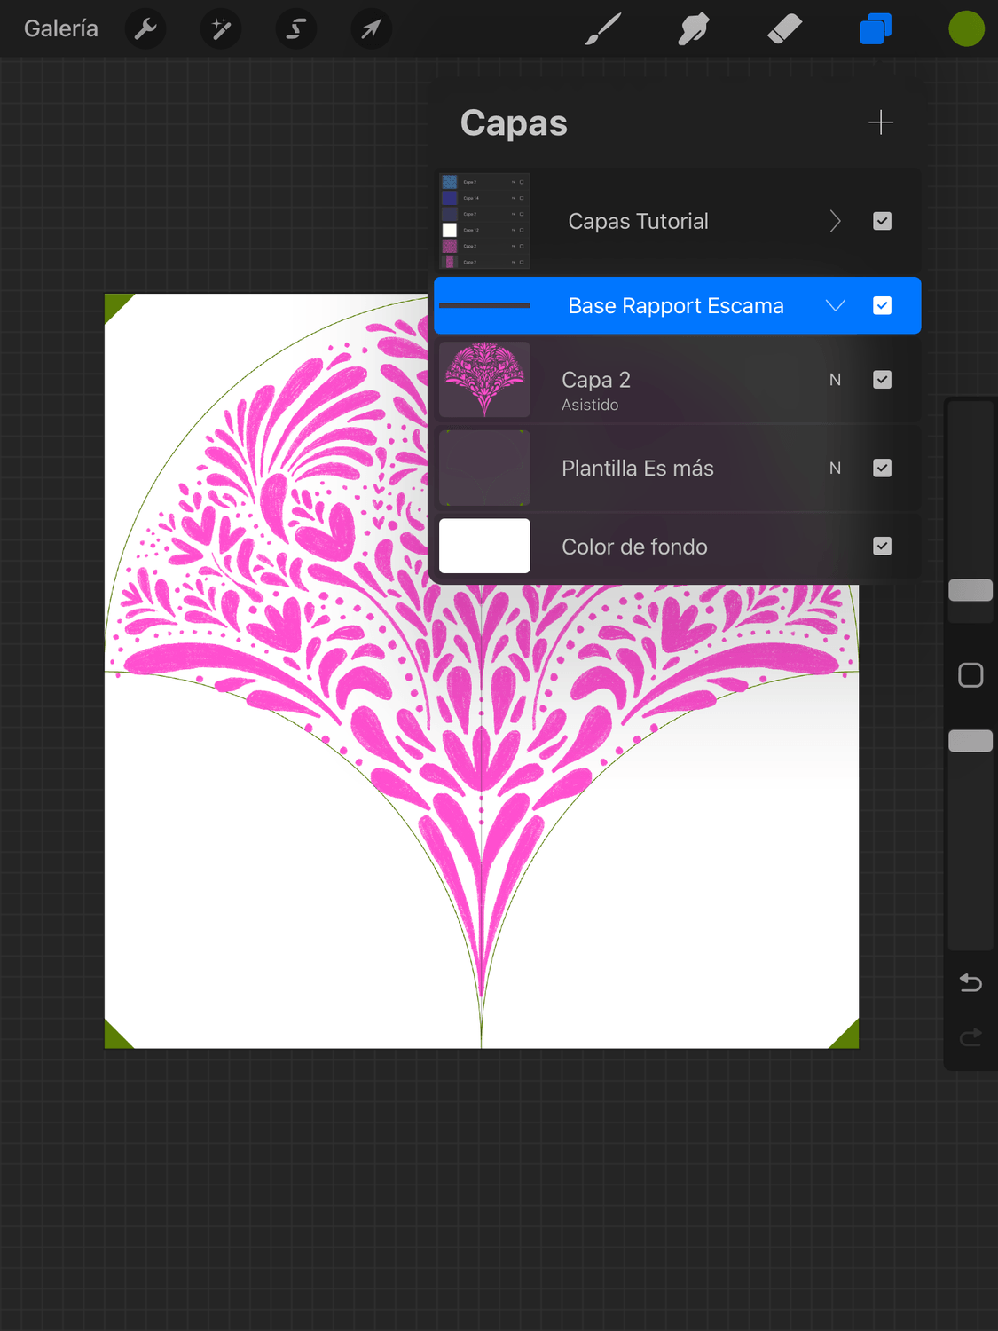998x1331 pixels.
Task: Open the green active color picker
Action: (966, 29)
